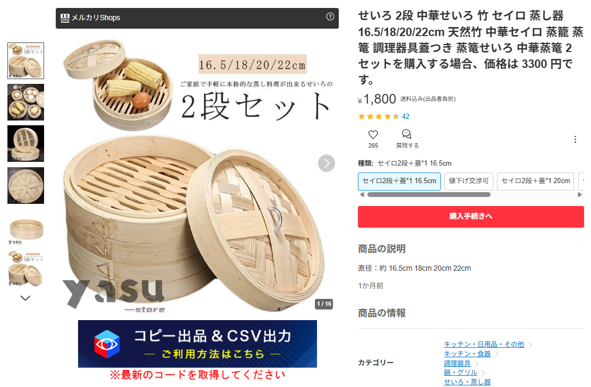Click the メルカリShops store icon
This screenshot has height=387, width=591.
65,18
